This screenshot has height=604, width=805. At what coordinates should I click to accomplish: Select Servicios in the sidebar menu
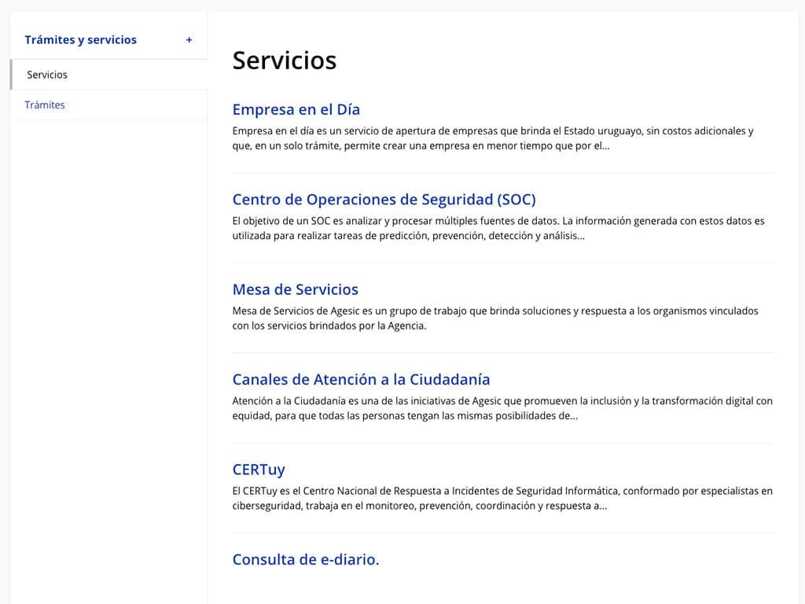tap(108, 75)
